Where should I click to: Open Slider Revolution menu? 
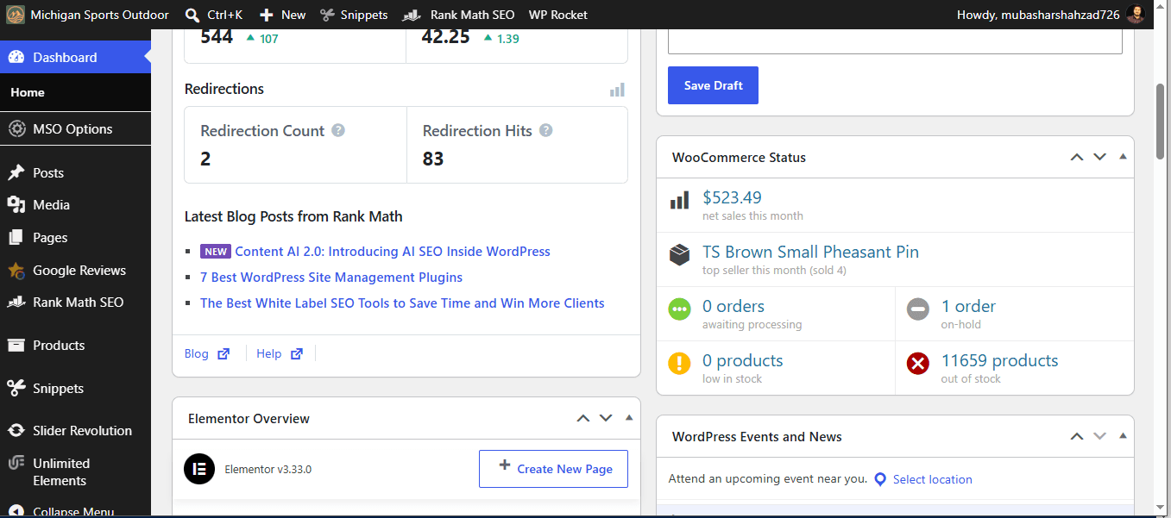click(x=75, y=430)
